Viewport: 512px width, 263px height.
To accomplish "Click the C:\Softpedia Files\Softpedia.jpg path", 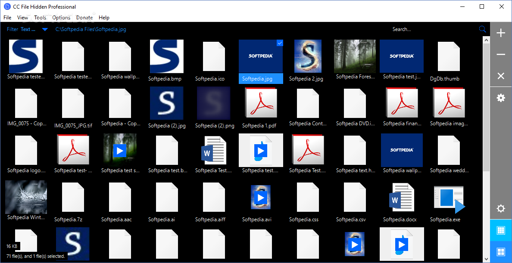I will [x=91, y=29].
